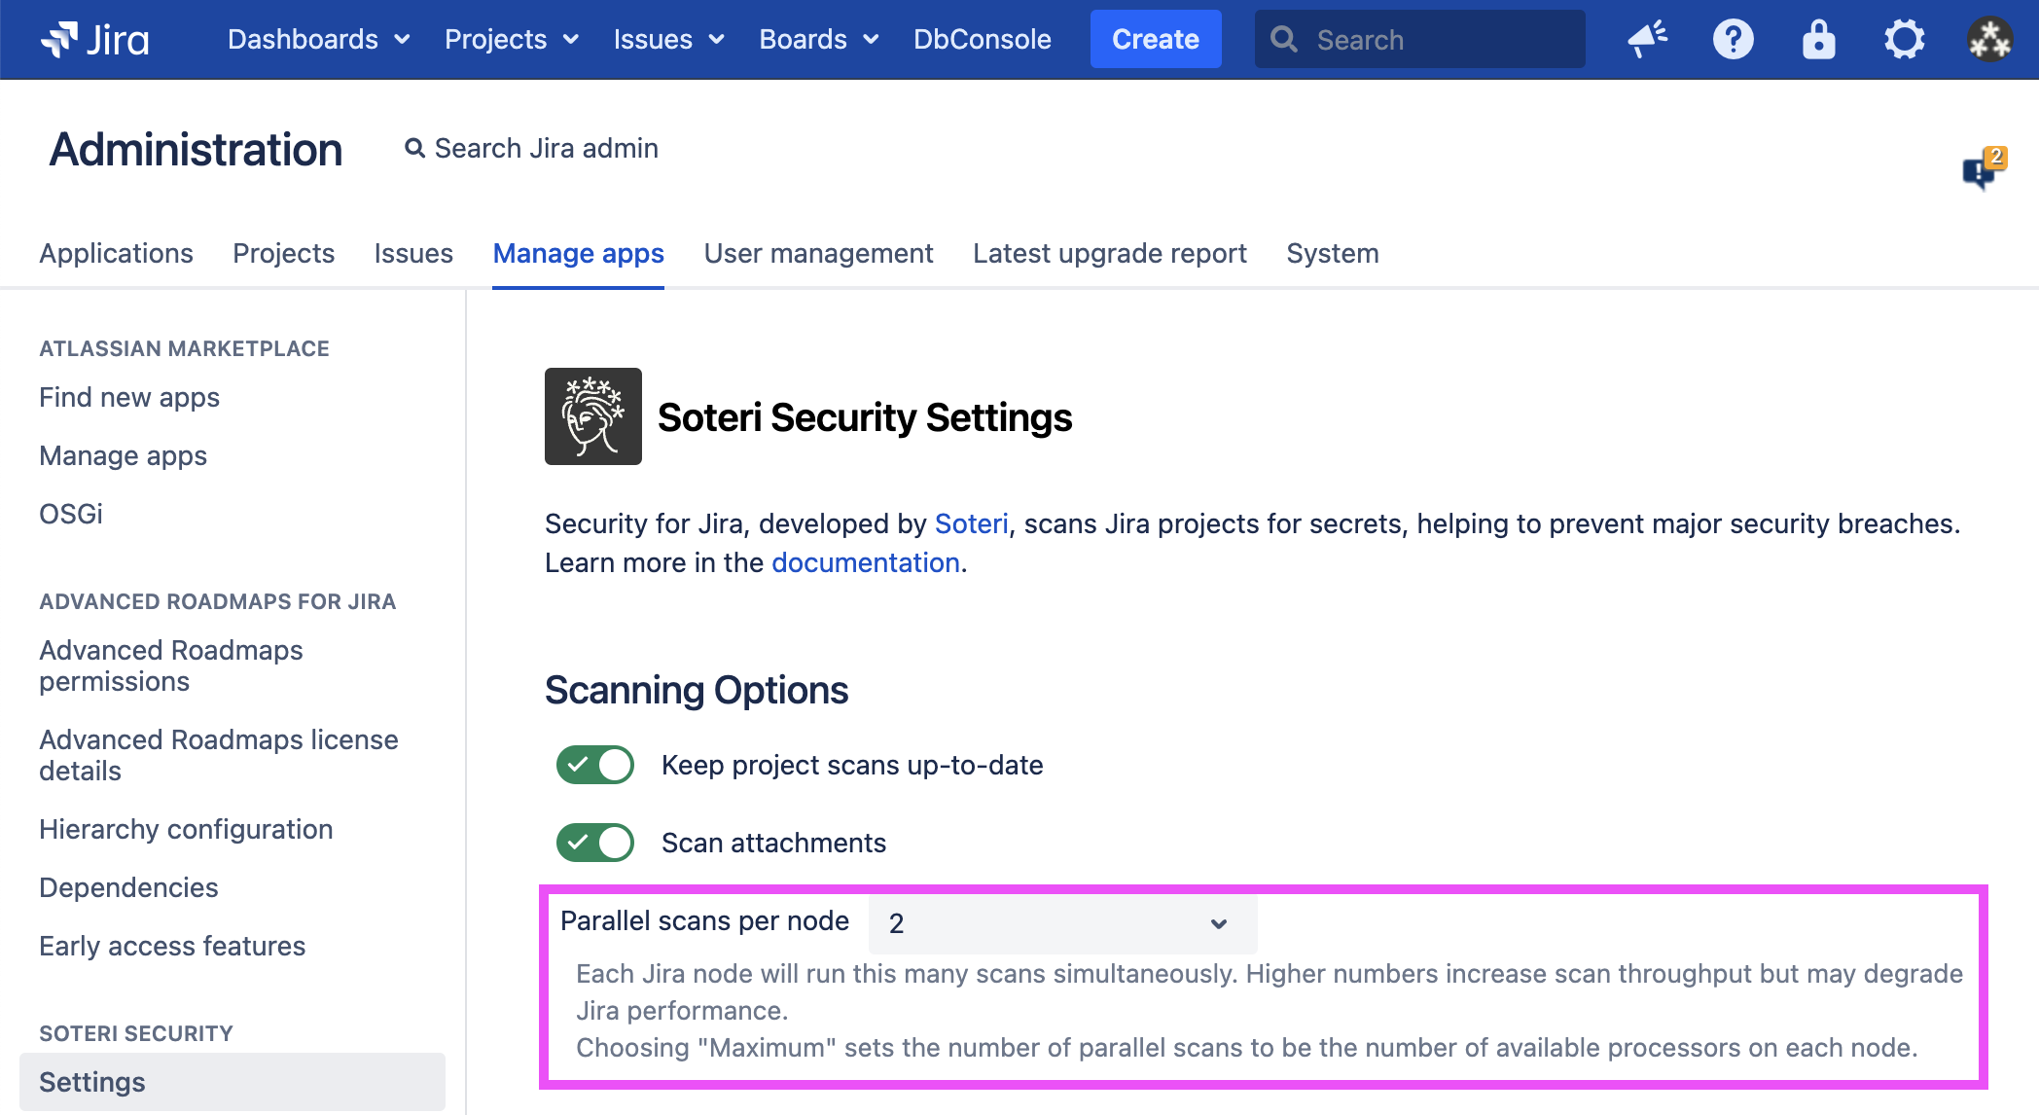Open the help question mark icon
The height and width of the screenshot is (1115, 2039).
(x=1733, y=39)
